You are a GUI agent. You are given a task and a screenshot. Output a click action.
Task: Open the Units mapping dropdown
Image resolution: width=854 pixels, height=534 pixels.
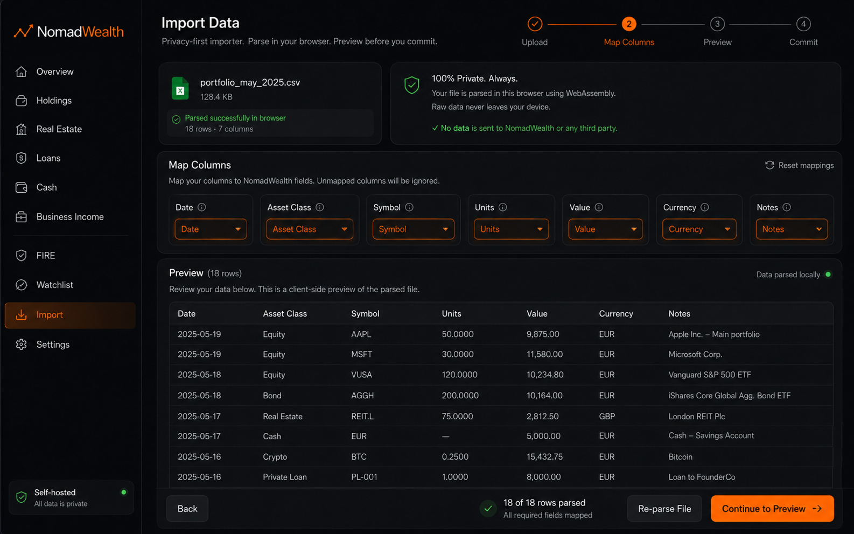[511, 229]
